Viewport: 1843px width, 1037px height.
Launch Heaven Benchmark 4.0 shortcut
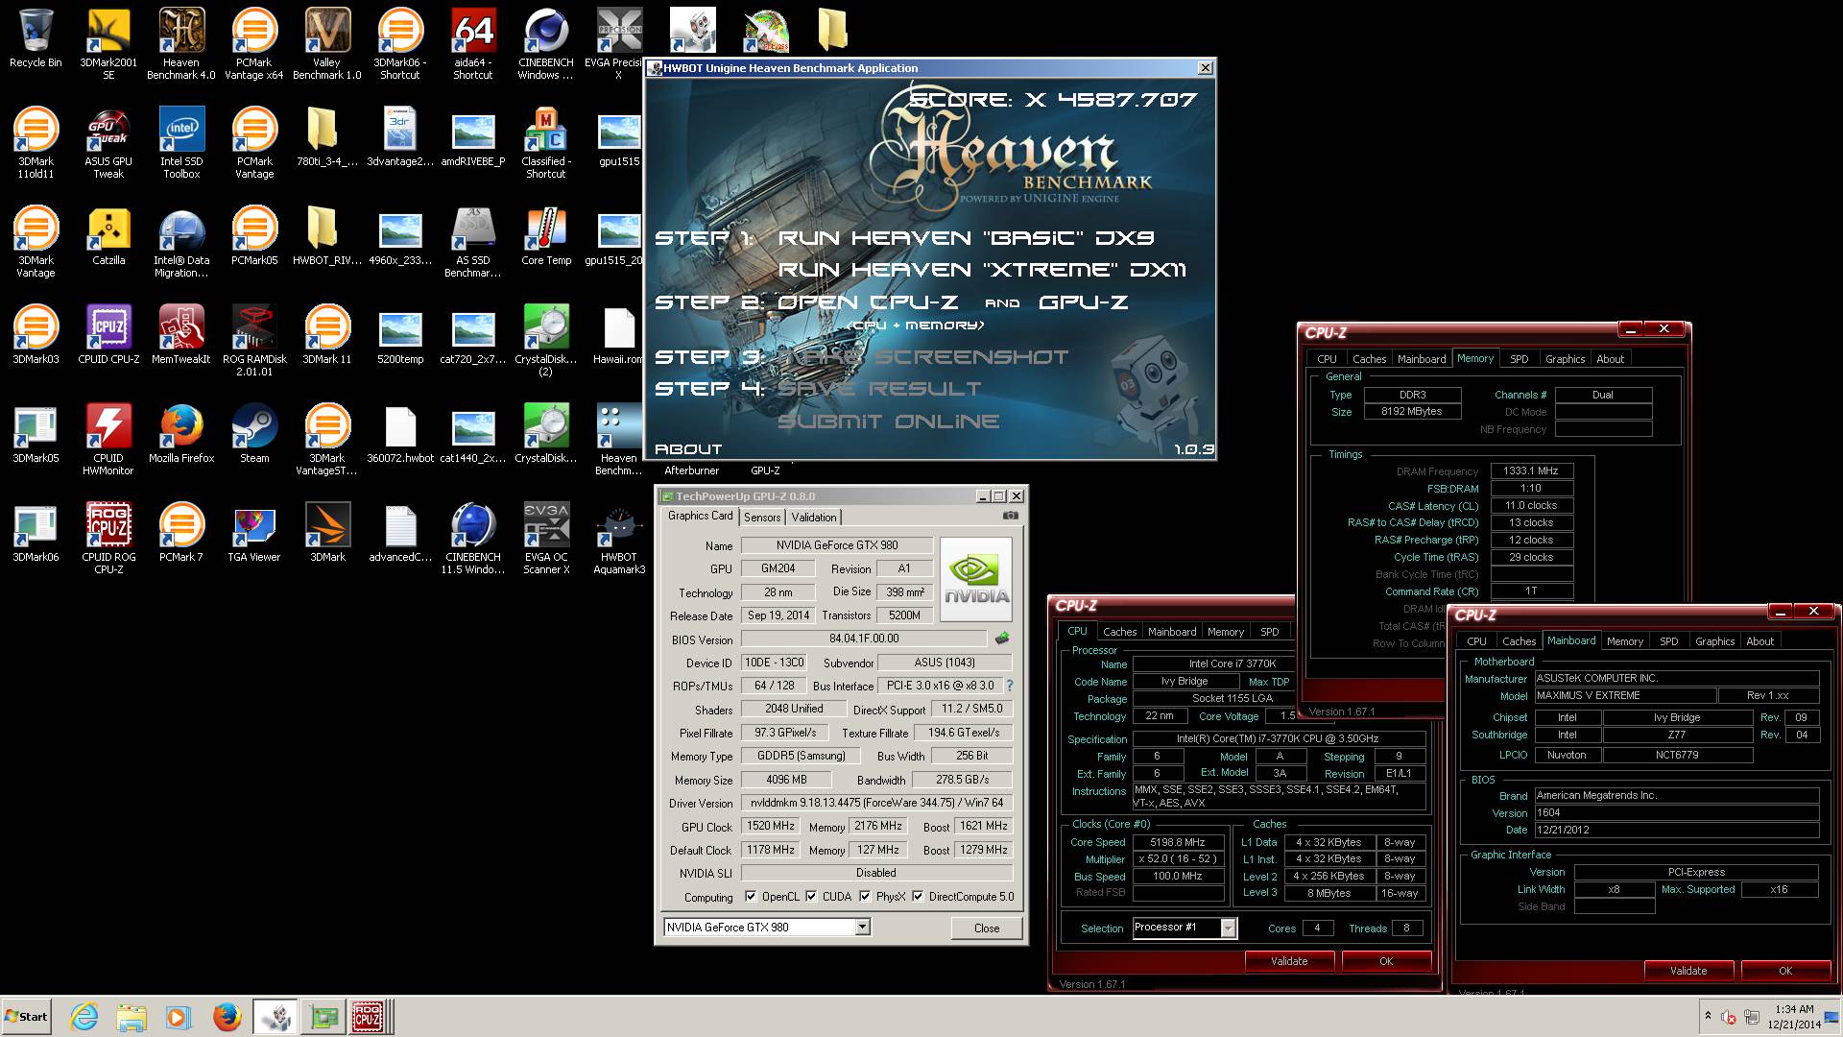(x=181, y=44)
